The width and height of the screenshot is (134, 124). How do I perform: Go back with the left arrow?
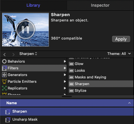pos(4,55)
